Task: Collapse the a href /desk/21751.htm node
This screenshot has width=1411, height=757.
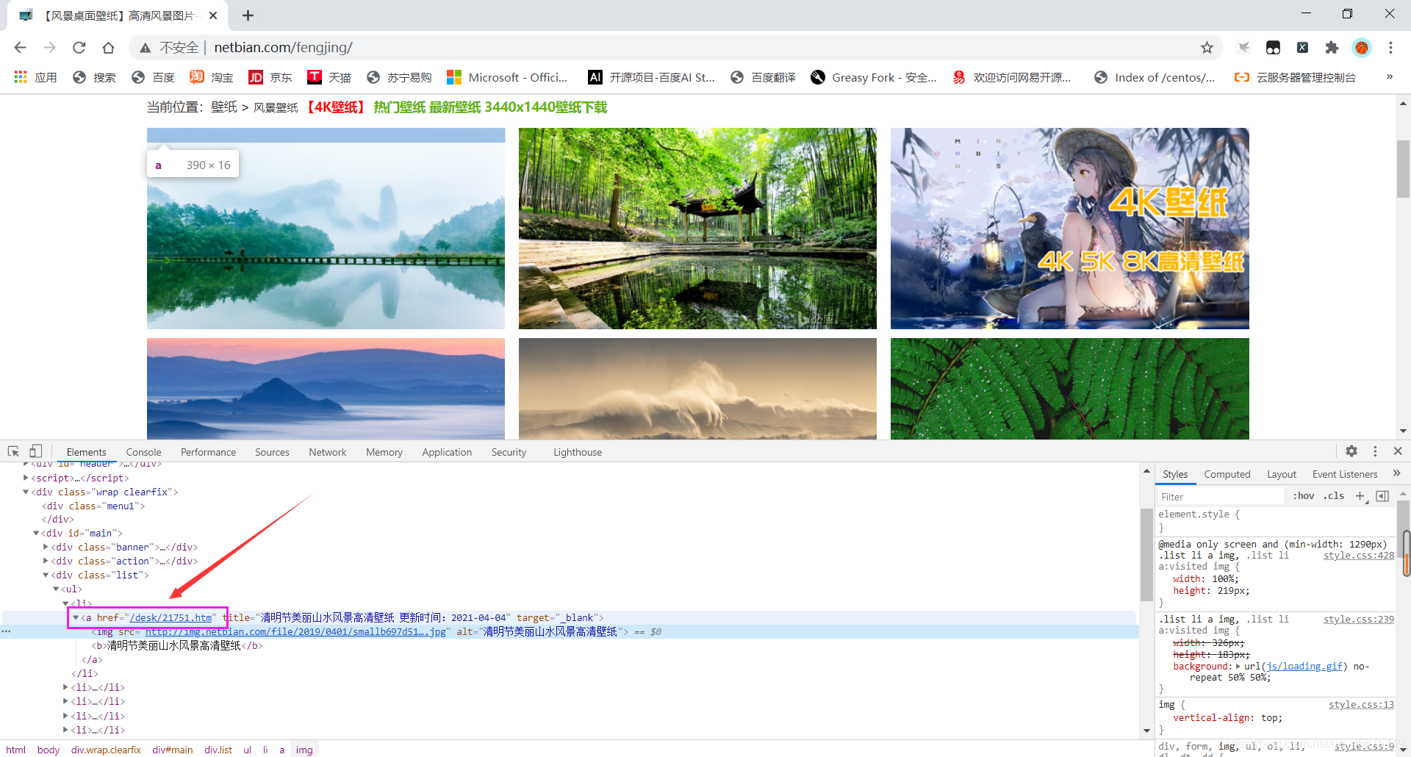Action: [76, 617]
